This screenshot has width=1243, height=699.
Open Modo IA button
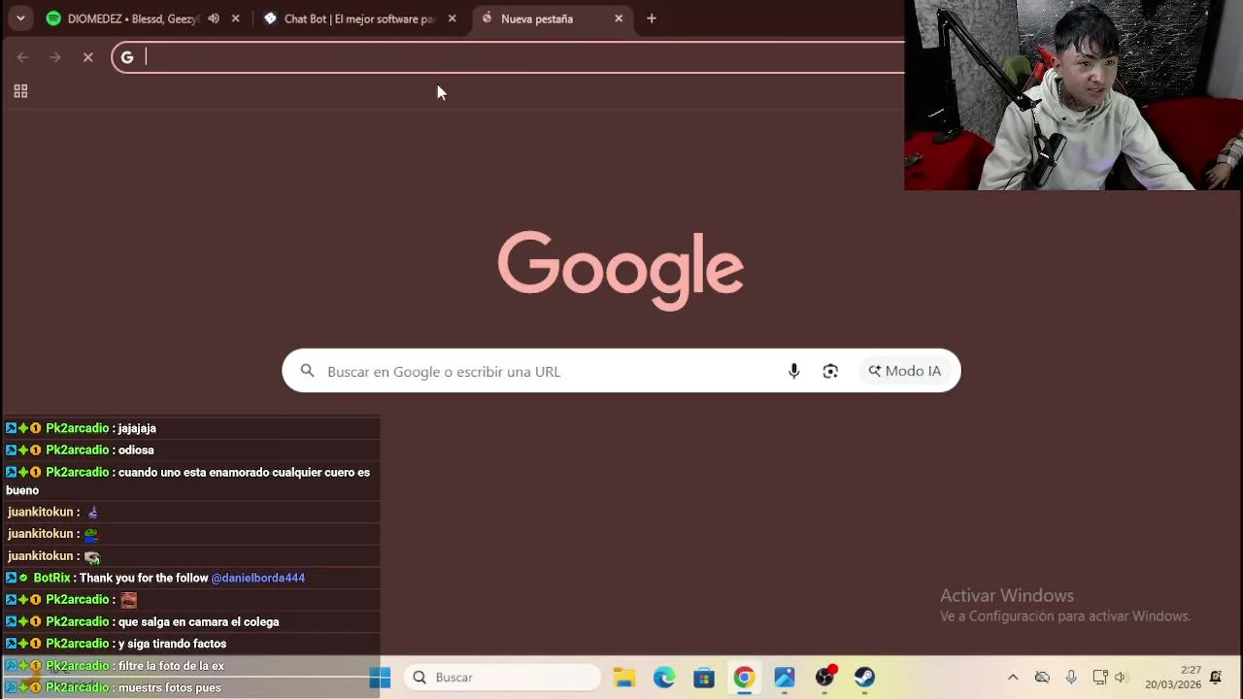pos(905,371)
